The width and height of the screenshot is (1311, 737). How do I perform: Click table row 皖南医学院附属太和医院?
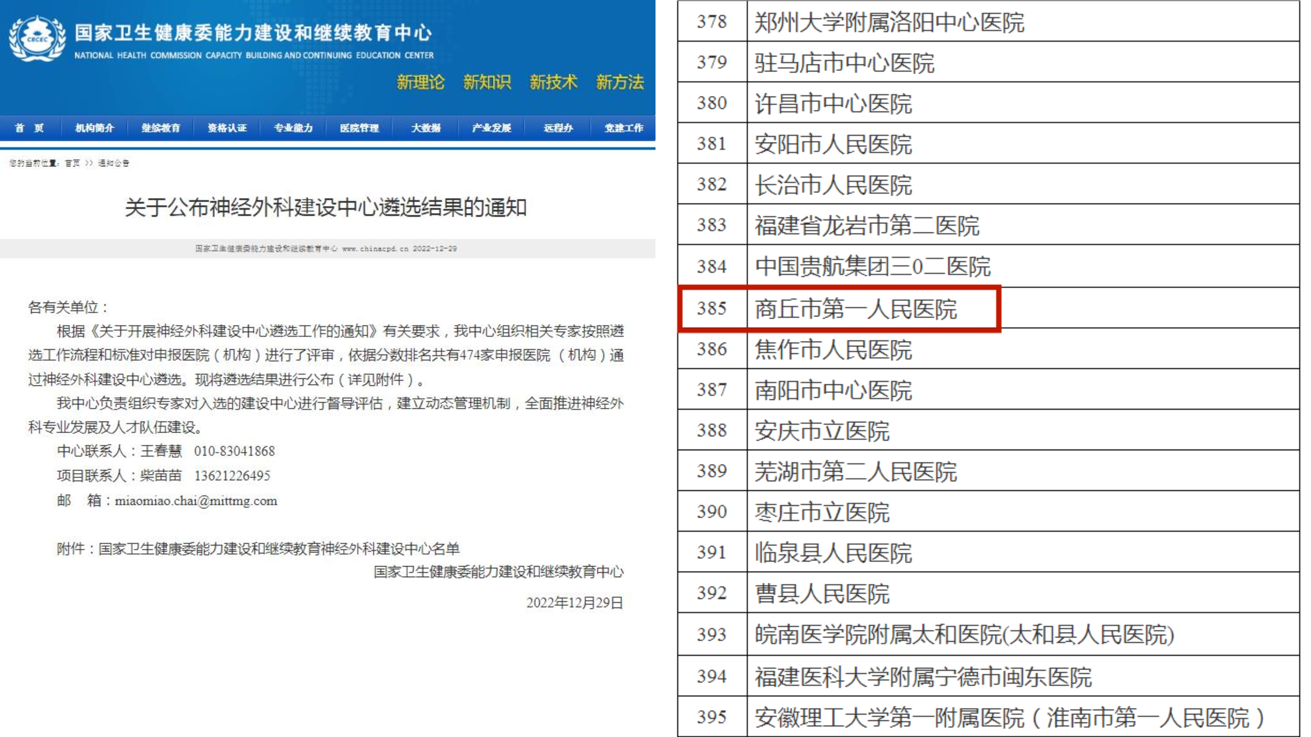(x=988, y=634)
